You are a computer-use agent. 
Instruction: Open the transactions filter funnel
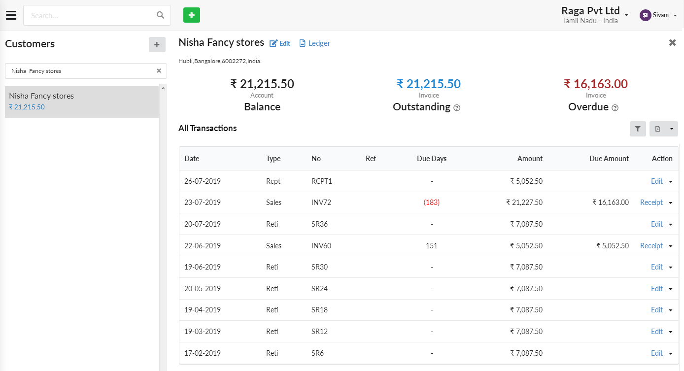point(638,129)
